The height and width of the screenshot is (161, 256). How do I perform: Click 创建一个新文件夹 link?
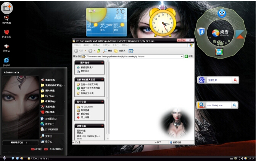pos(89,85)
